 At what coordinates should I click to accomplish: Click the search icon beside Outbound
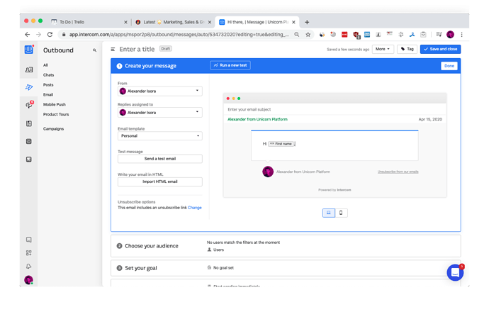coord(95,50)
